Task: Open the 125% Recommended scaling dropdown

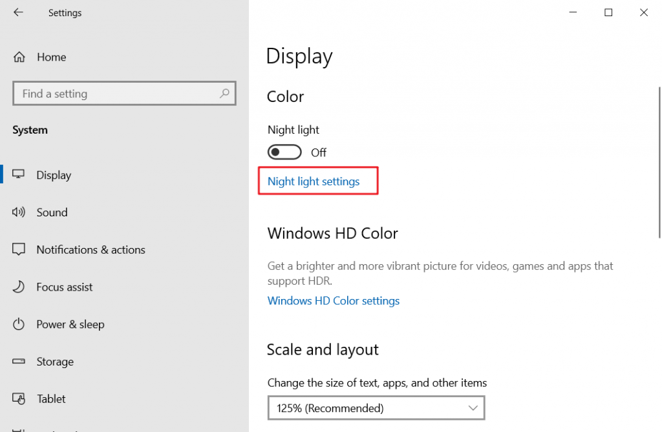Action: click(x=376, y=407)
